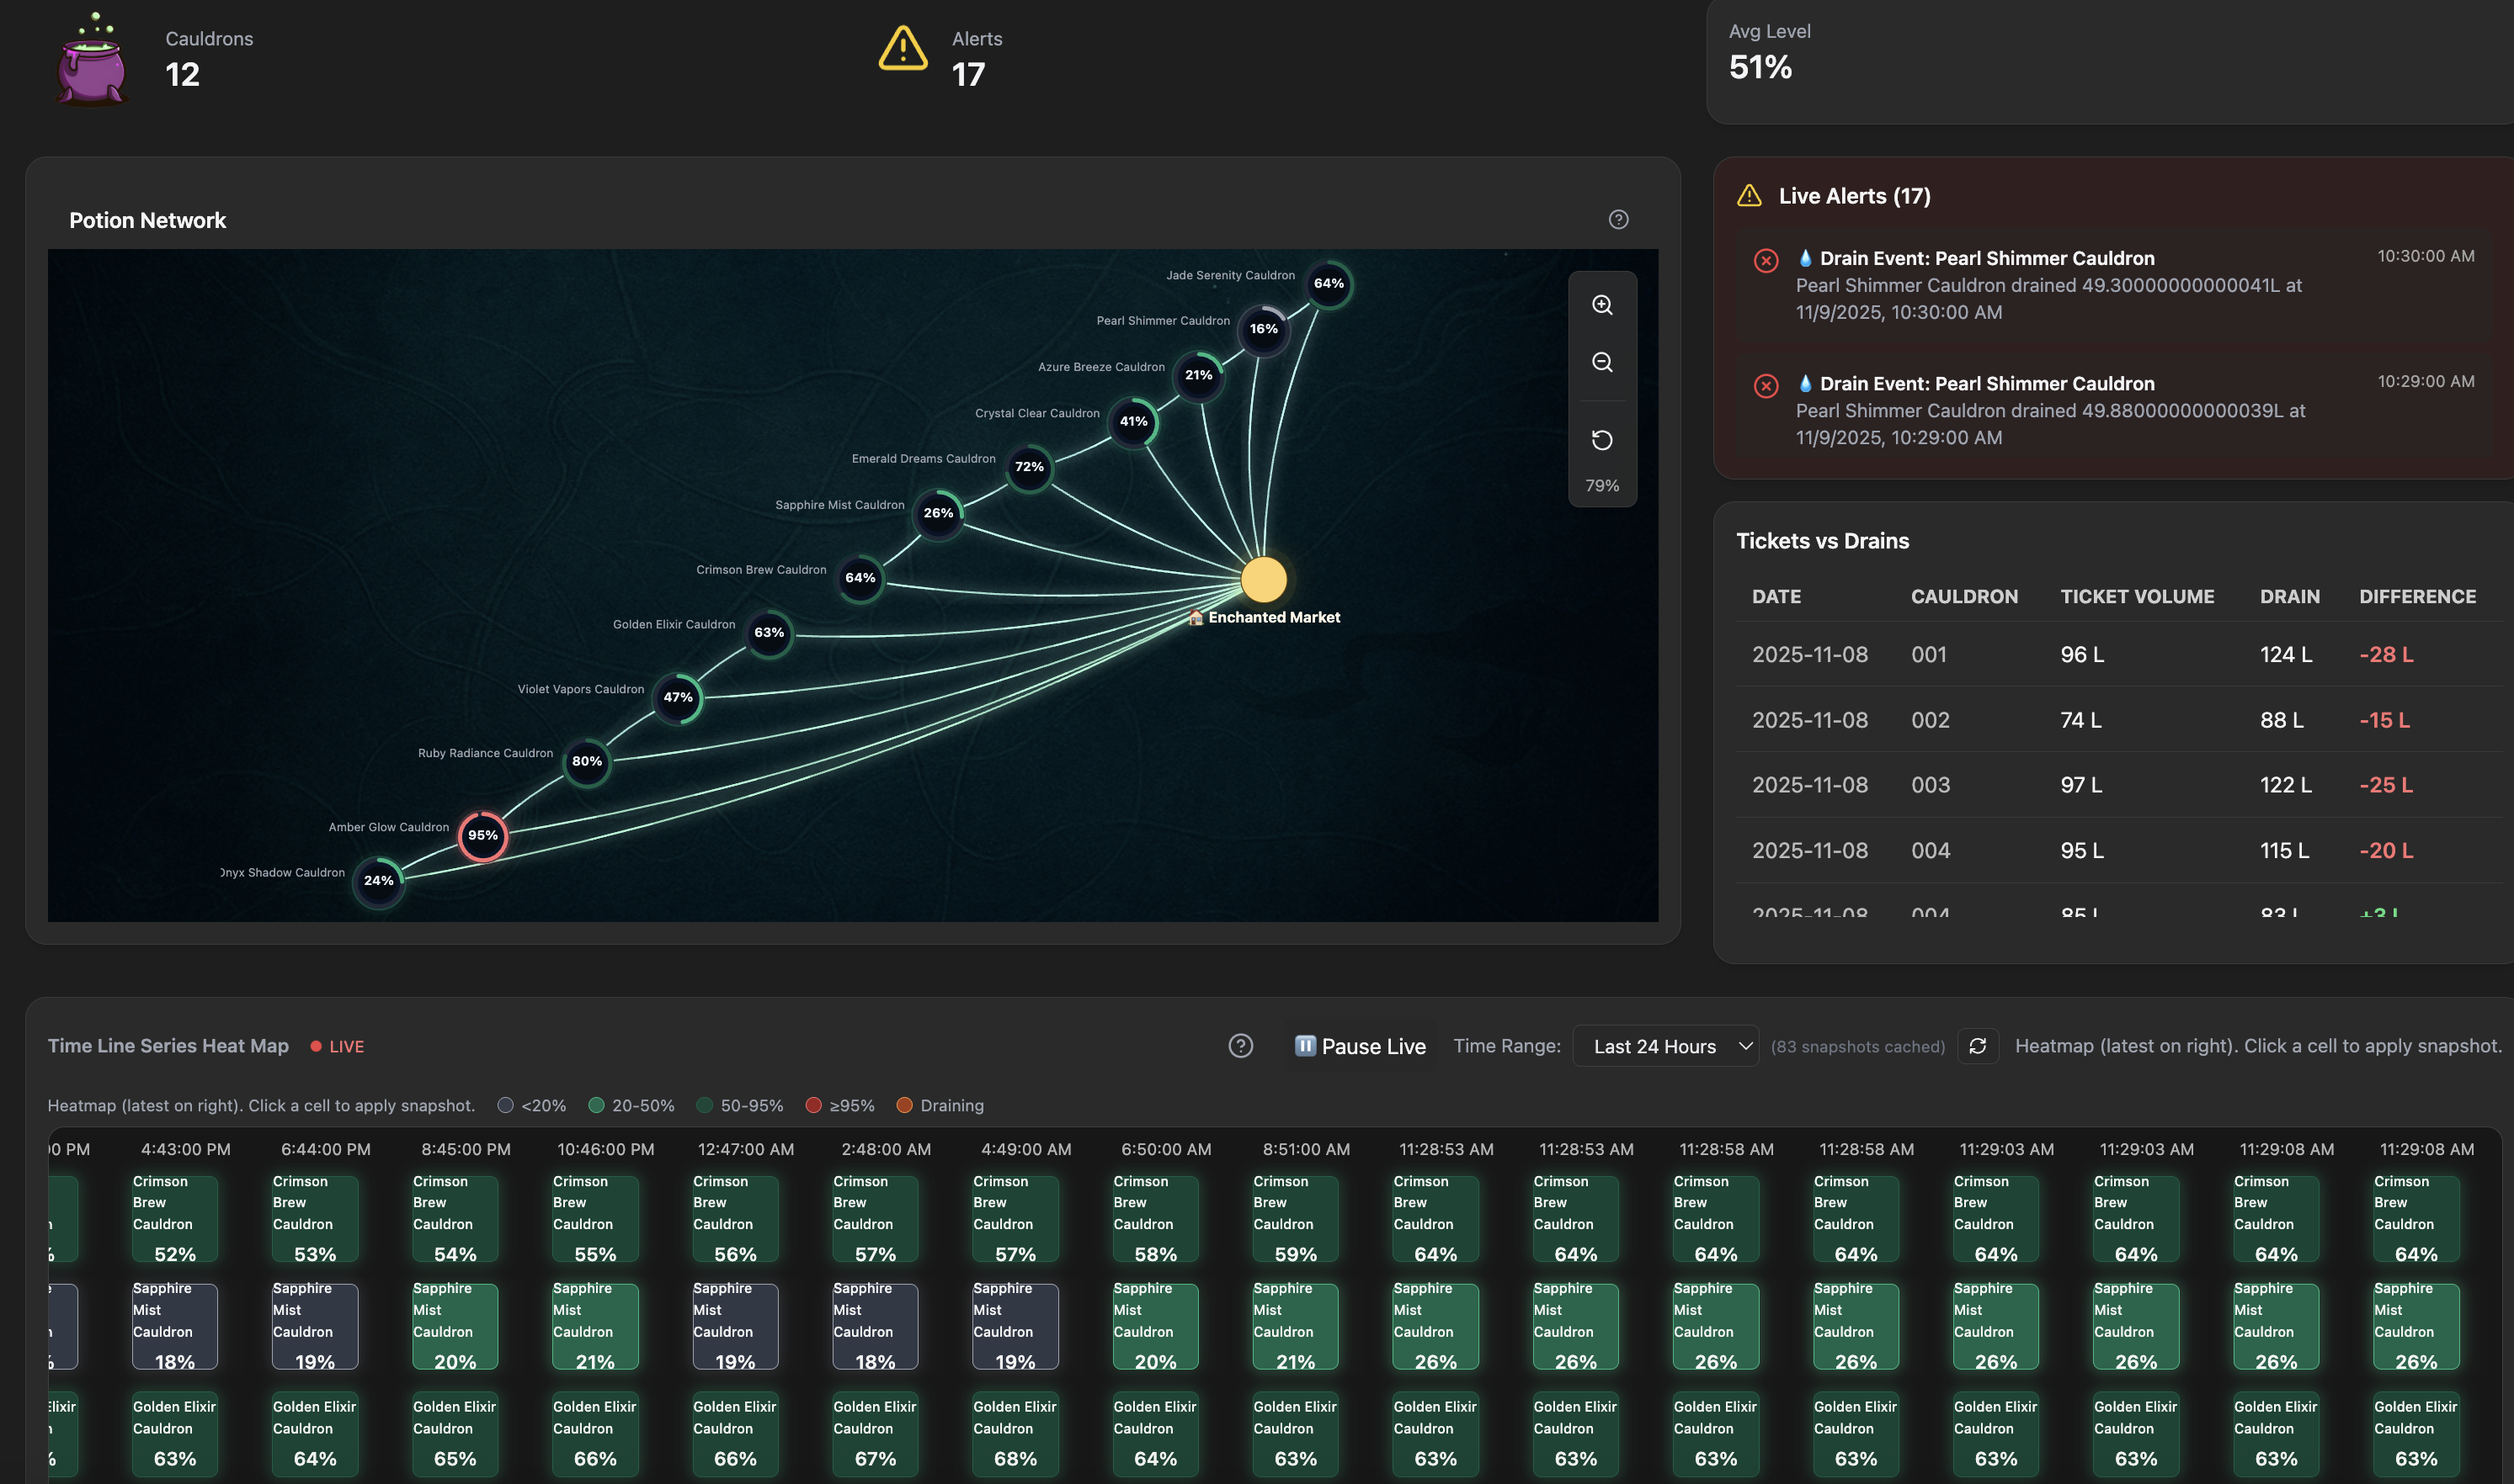This screenshot has height=1484, width=2514.
Task: Dismiss the 10:29:00 AM drain alert icon
Action: 1766,386
